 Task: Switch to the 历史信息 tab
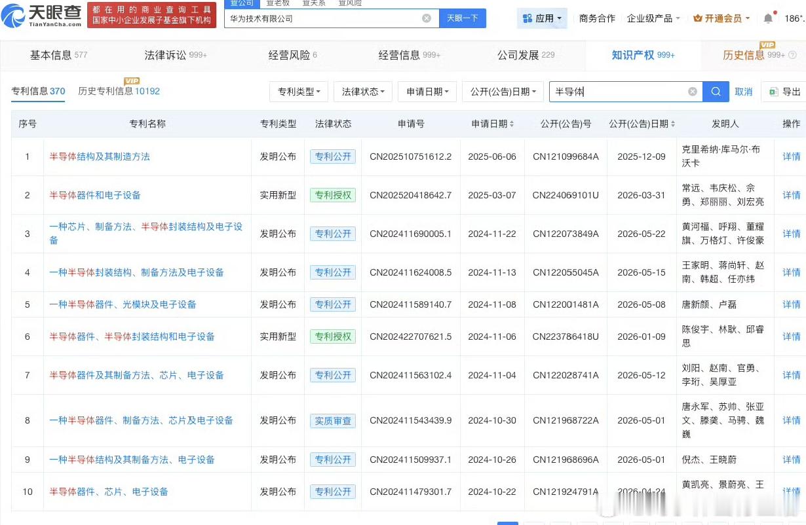tap(754, 55)
